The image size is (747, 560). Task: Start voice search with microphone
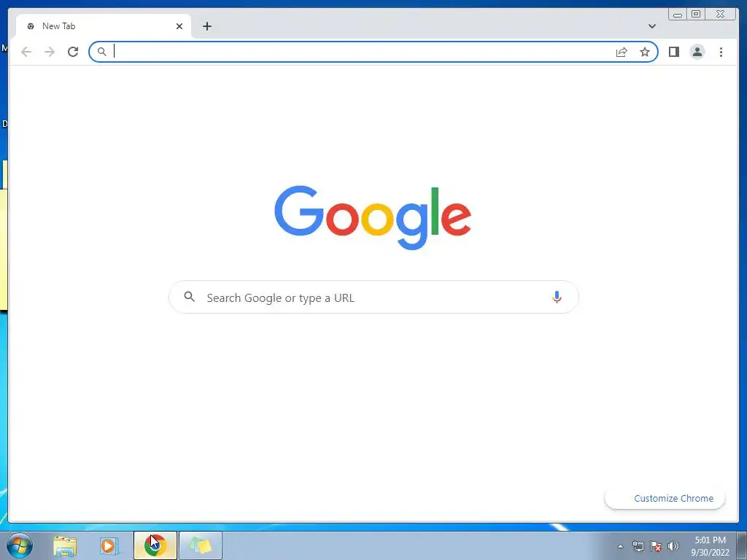pos(557,297)
